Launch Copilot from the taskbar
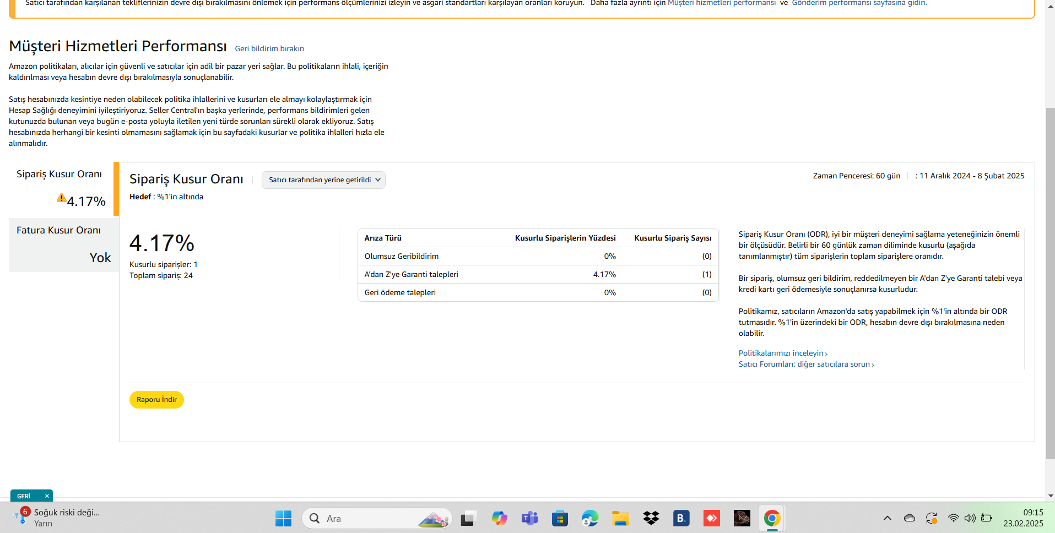Viewport: 1055px width, 533px height. [499, 518]
